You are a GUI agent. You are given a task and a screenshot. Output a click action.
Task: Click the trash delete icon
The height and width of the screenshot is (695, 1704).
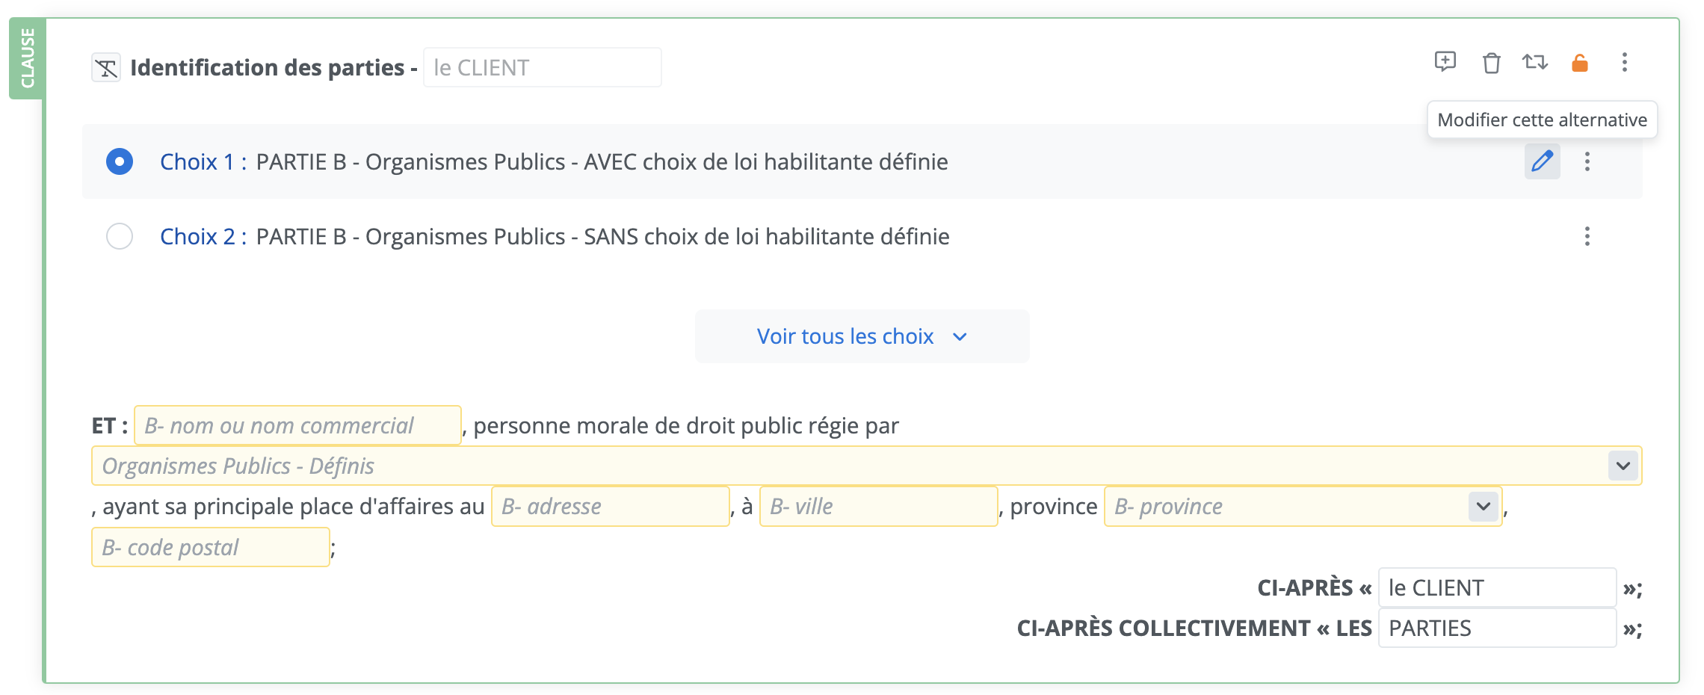(1491, 63)
